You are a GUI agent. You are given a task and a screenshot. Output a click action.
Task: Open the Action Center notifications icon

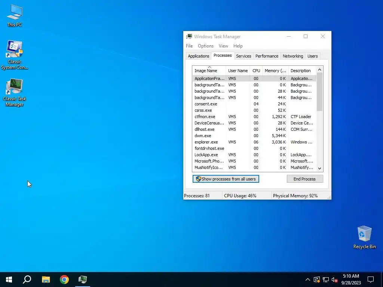371,280
